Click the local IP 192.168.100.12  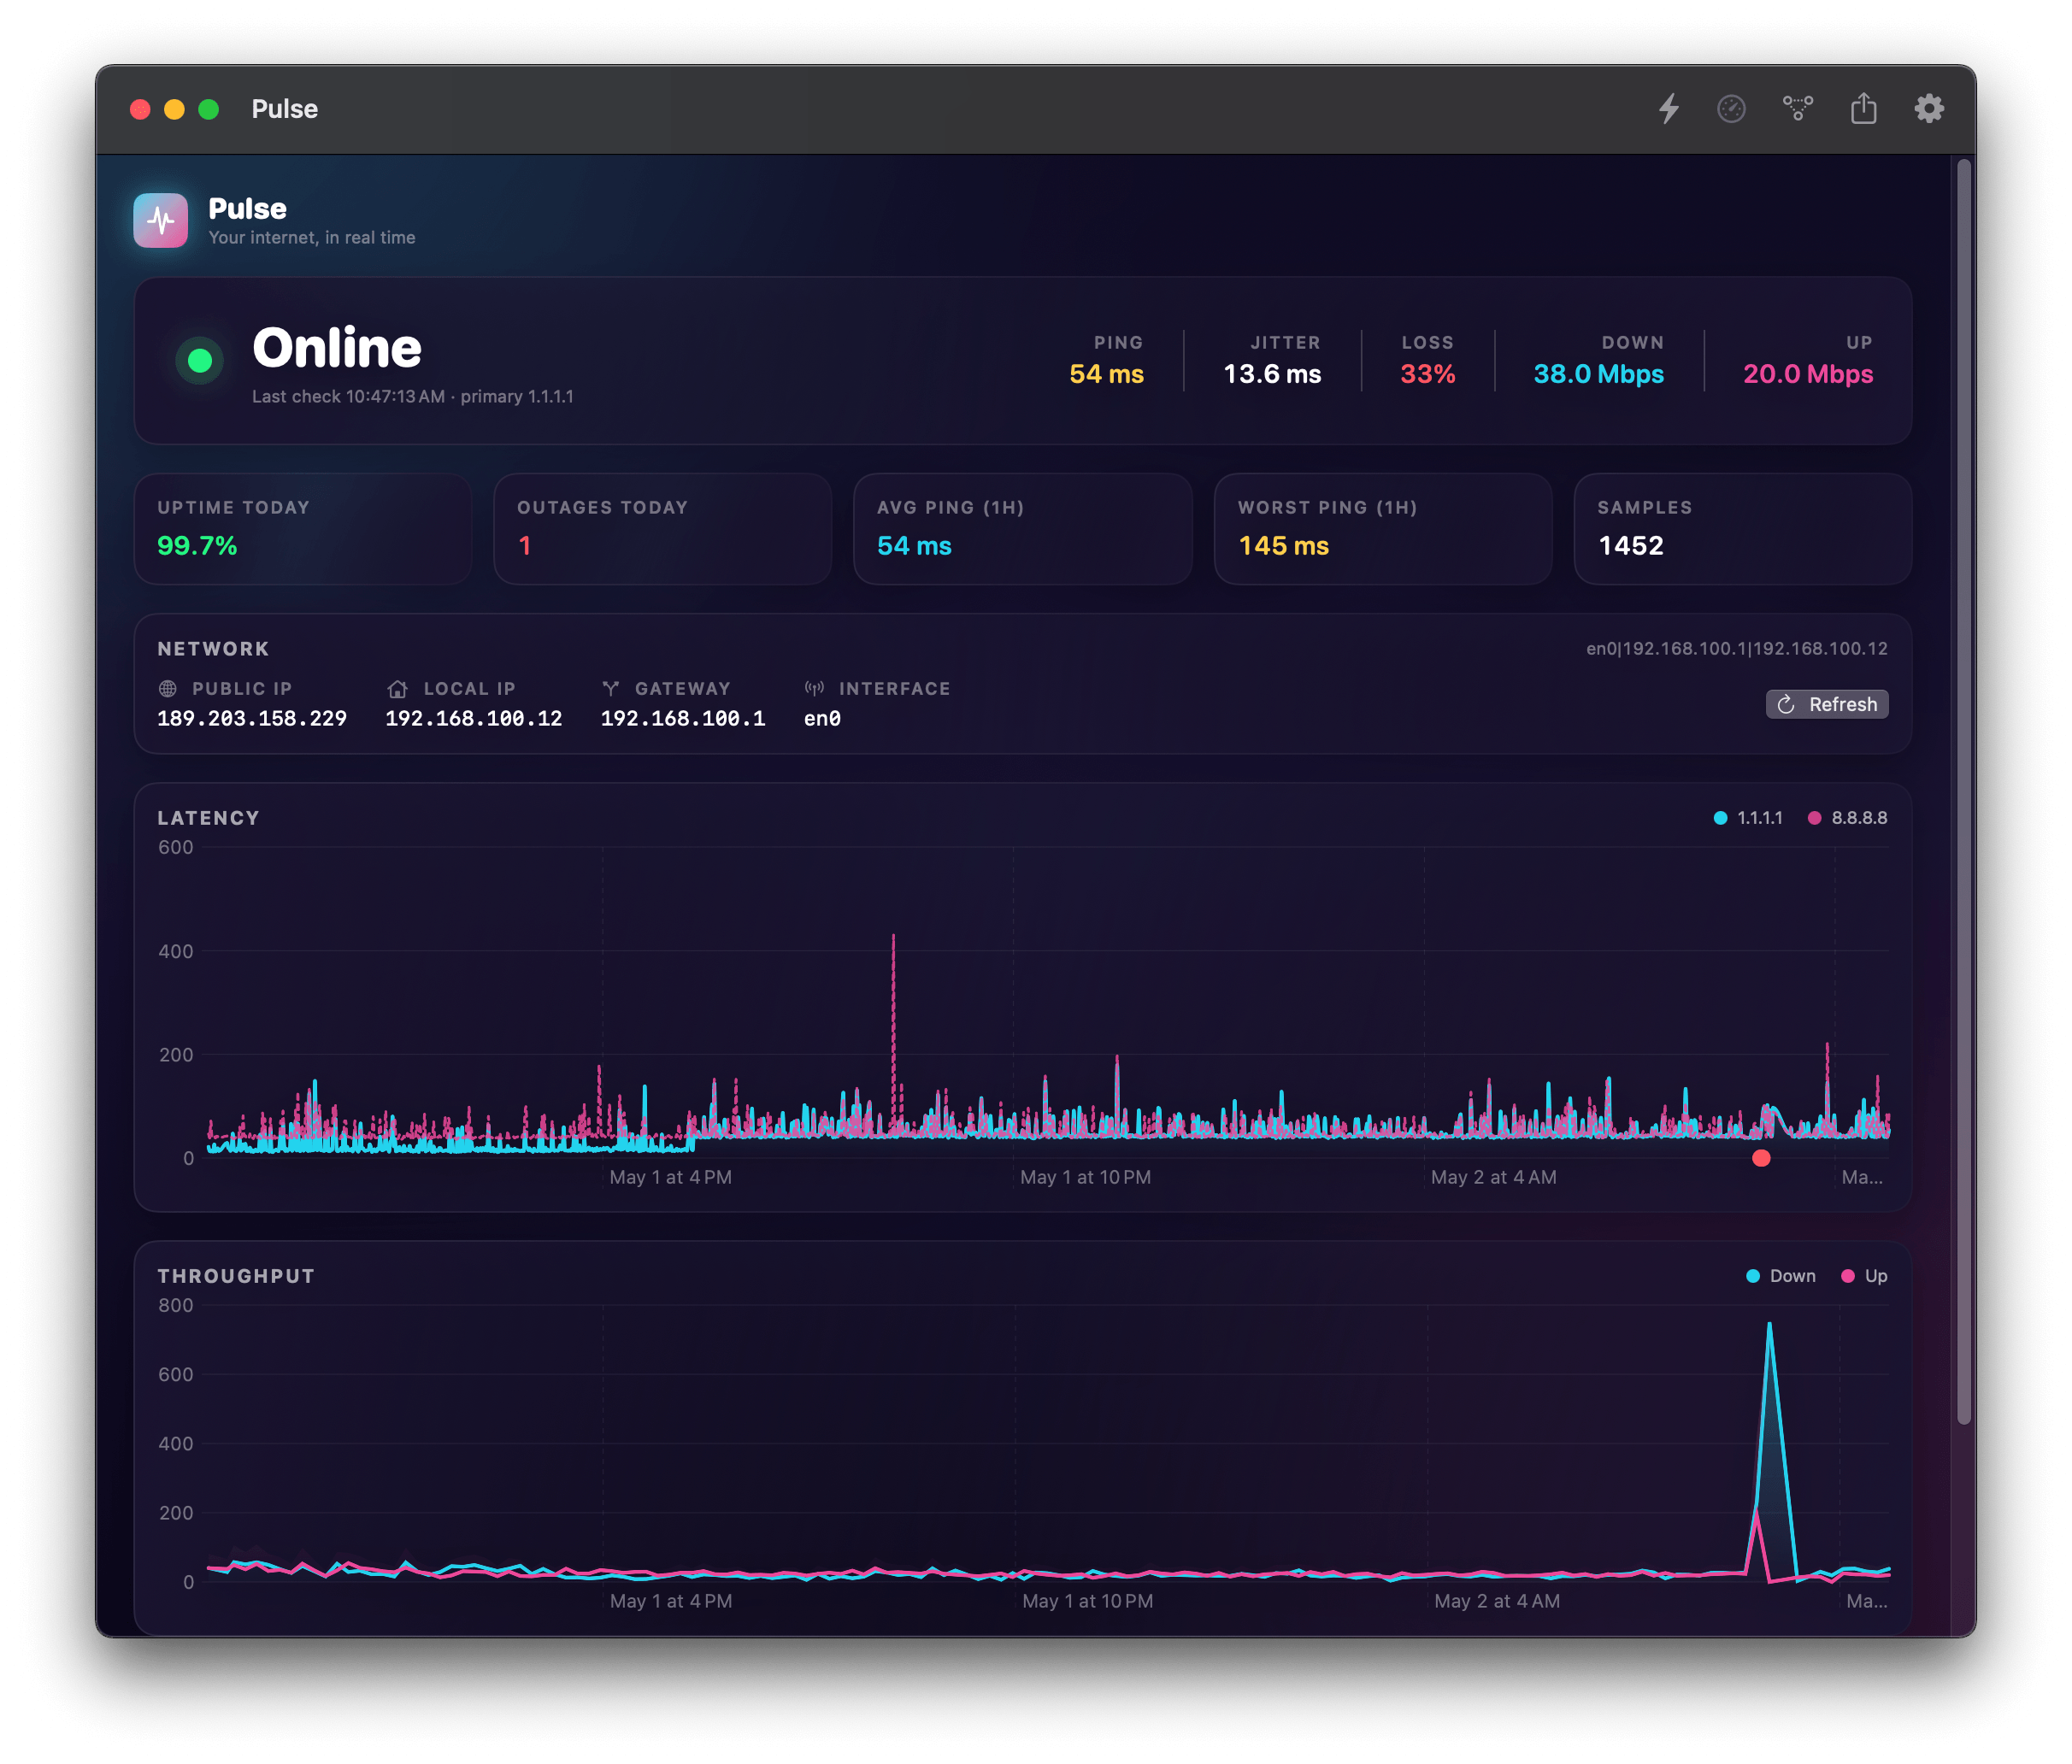tap(474, 718)
